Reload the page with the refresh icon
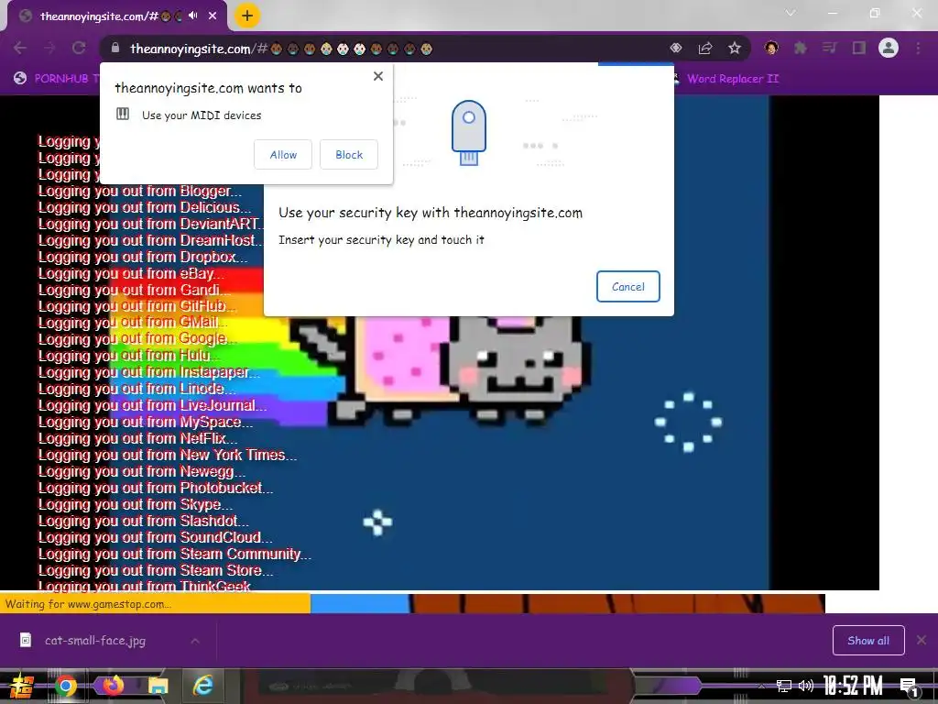Viewport: 938px width, 704px height. (x=79, y=48)
